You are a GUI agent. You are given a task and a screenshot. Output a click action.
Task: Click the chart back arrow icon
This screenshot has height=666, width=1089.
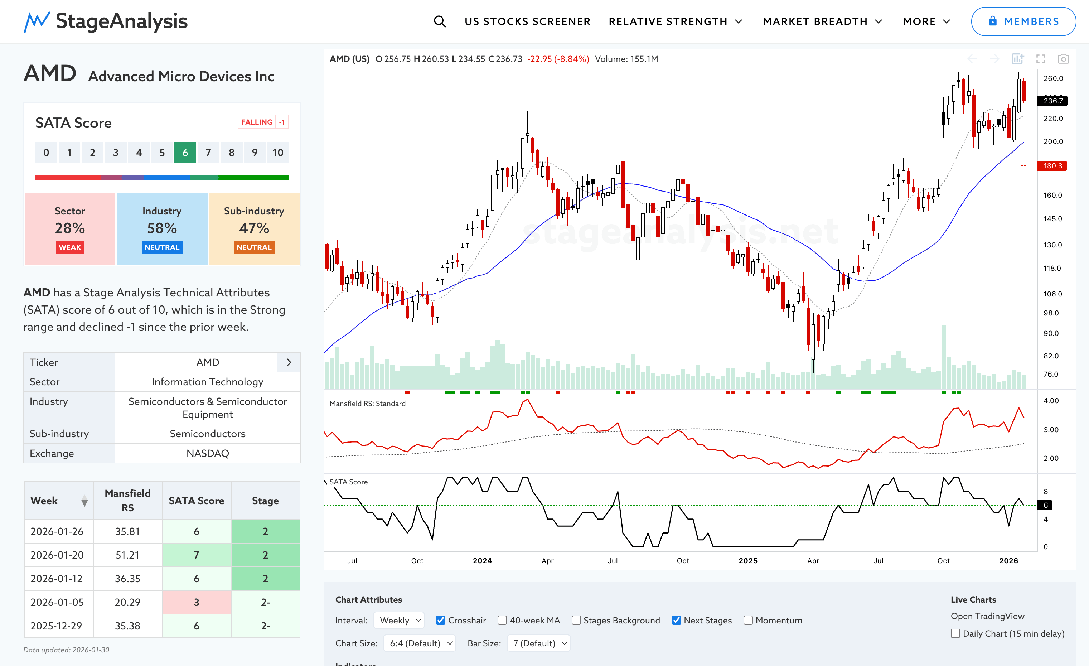pyautogui.click(x=972, y=59)
